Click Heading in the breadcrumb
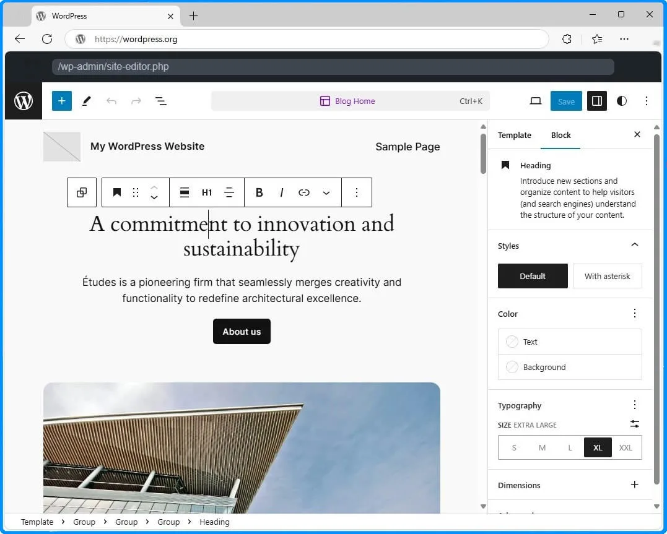The height and width of the screenshot is (534, 667). click(x=214, y=522)
